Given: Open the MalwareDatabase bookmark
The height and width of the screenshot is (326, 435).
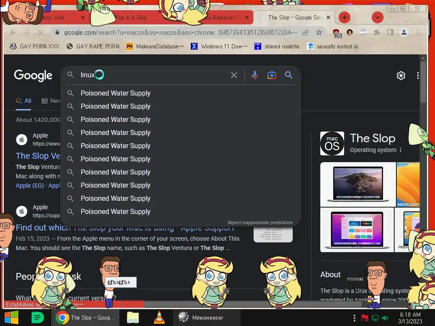Looking at the screenshot, I should click(155, 46).
